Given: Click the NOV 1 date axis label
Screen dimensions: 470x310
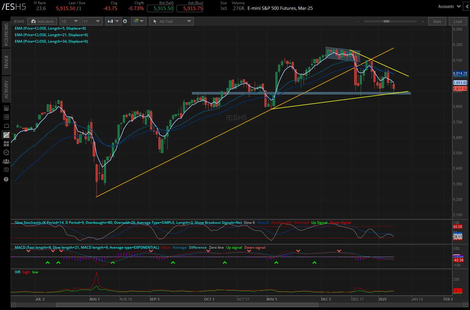Looking at the screenshot, I should 272,299.
